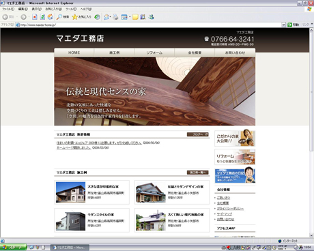Open the ホームページ開設 news link
The image size is (314, 251).
pos(74,147)
